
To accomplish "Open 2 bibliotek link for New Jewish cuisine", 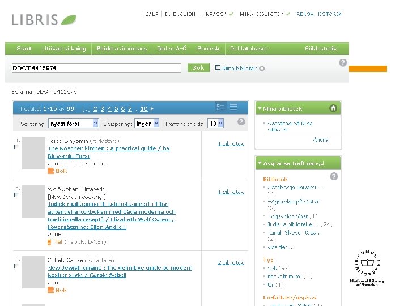I will (231, 262).
